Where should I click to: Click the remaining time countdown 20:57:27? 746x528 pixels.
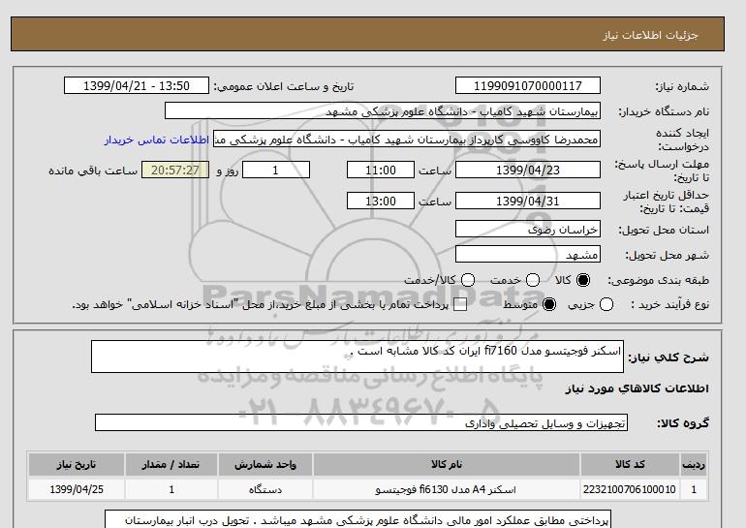click(175, 170)
